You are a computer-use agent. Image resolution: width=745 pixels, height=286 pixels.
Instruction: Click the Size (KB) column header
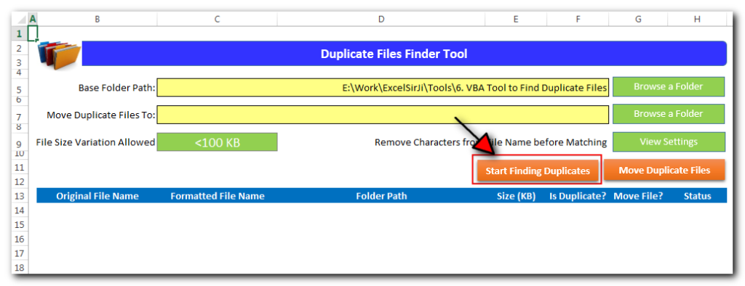[516, 196]
